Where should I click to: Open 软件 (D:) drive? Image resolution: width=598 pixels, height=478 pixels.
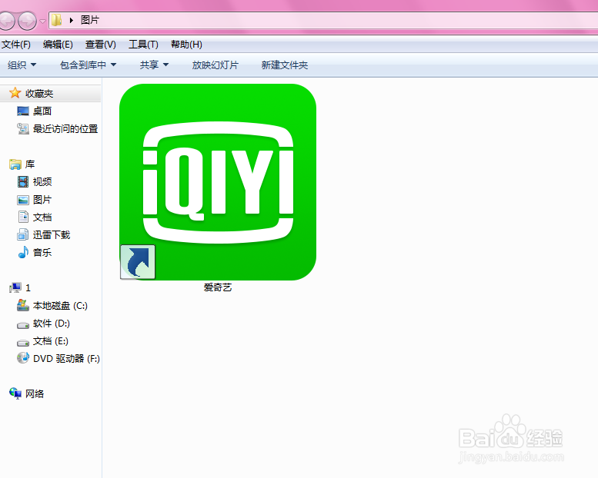coord(52,324)
